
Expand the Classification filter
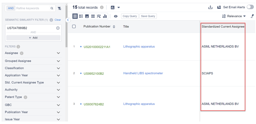(x=58, y=68)
